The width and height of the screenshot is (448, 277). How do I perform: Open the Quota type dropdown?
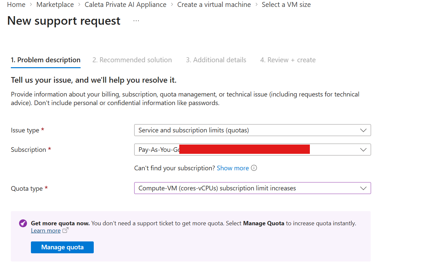[252, 188]
